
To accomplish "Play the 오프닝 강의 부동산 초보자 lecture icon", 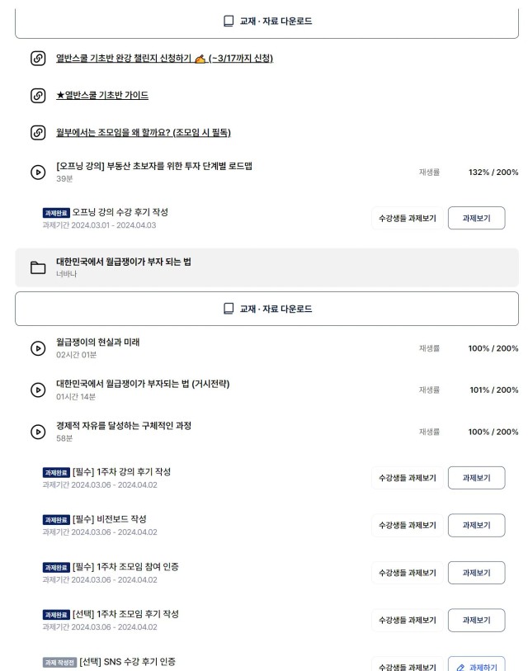I will pyautogui.click(x=38, y=172).
